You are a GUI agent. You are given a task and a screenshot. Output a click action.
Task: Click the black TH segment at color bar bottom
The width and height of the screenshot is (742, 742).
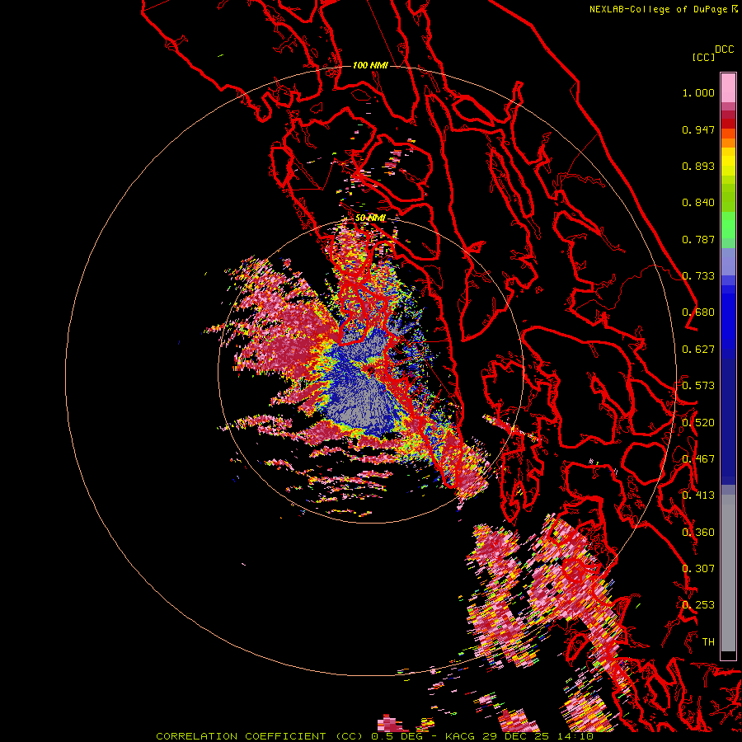point(728,655)
